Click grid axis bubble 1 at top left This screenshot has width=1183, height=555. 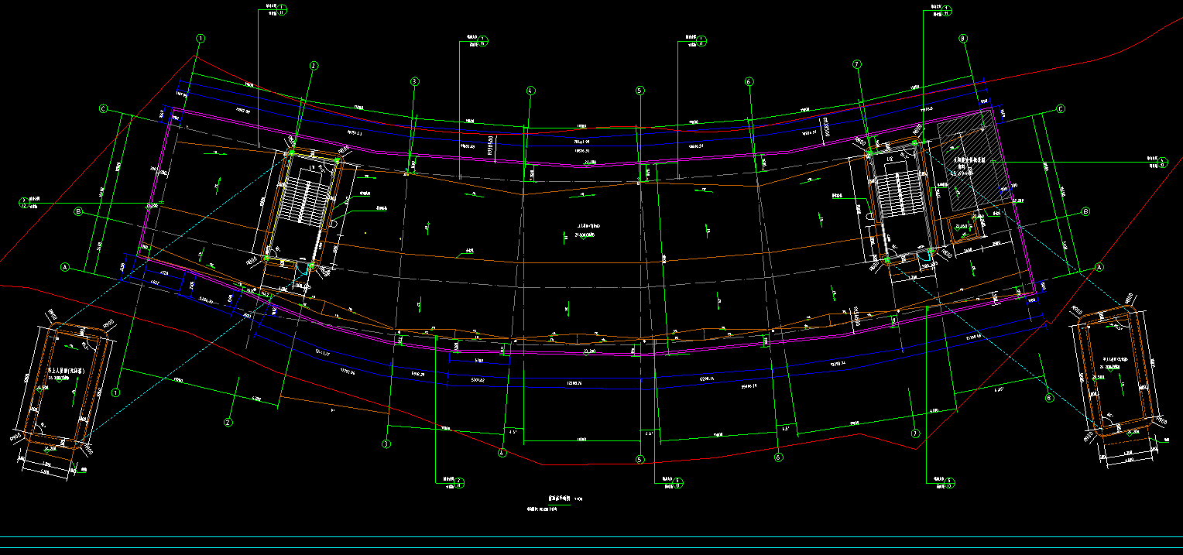pyautogui.click(x=201, y=38)
